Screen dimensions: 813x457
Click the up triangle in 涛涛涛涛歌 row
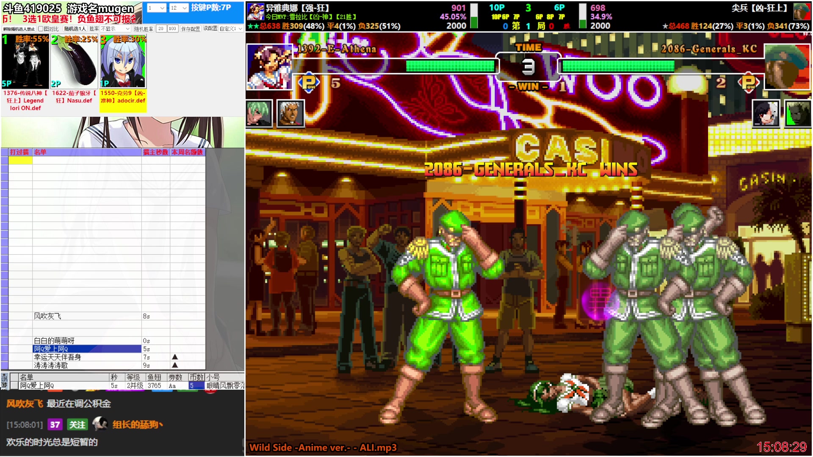tap(175, 365)
